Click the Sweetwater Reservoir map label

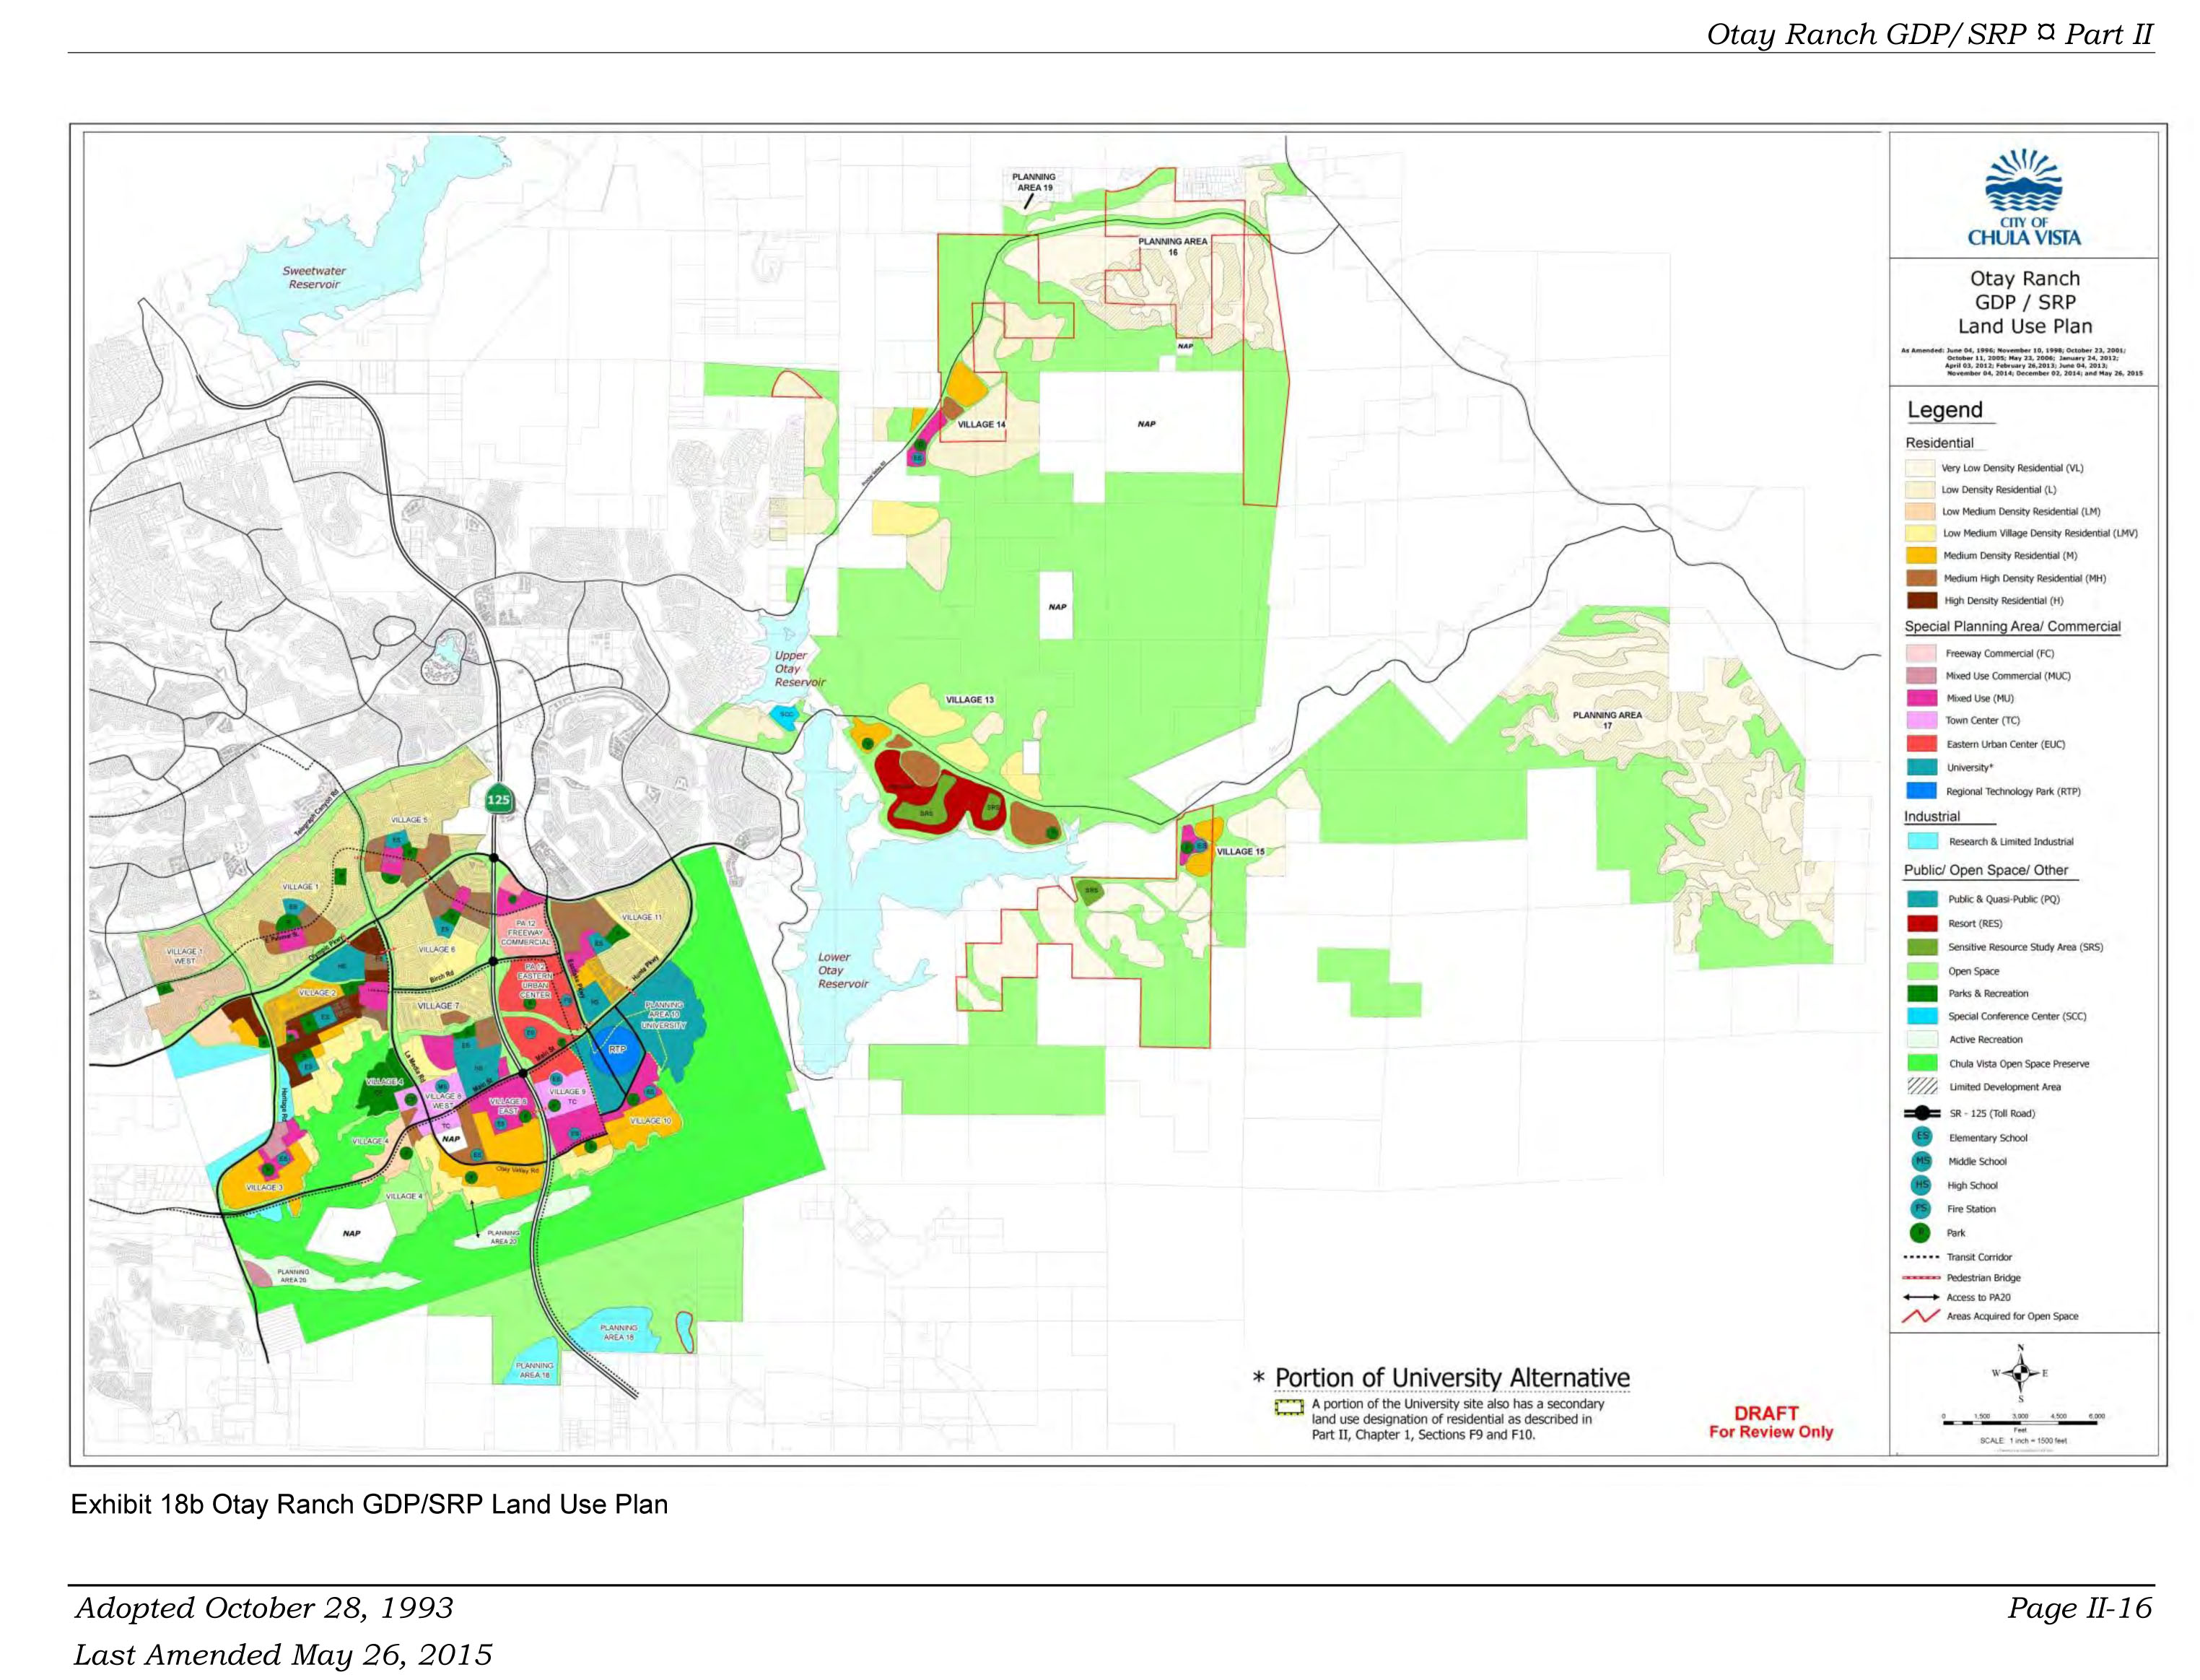click(314, 278)
